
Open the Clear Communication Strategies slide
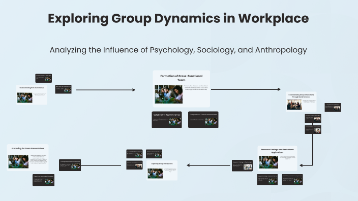tap(43, 180)
